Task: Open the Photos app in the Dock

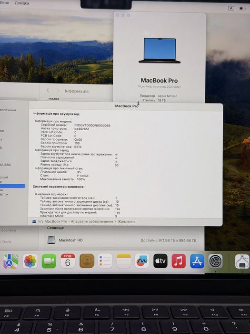Action: point(30,261)
